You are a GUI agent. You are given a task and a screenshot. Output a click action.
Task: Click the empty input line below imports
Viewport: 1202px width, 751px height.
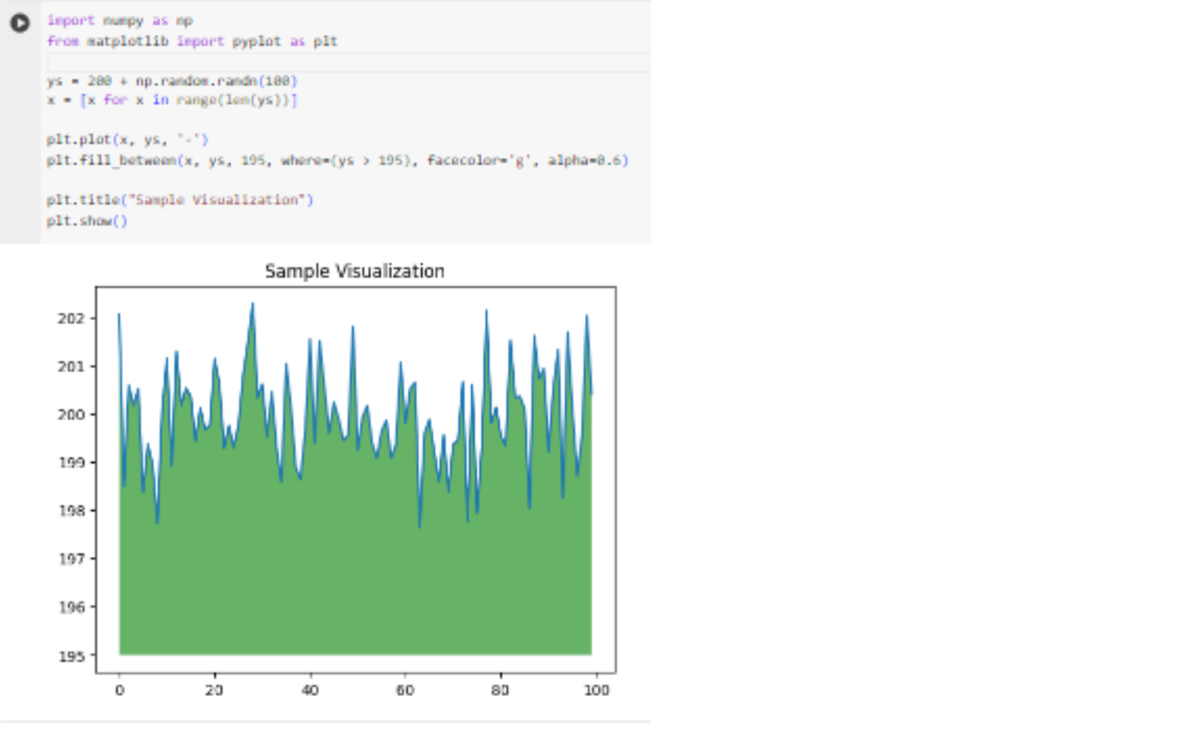tap(348, 62)
